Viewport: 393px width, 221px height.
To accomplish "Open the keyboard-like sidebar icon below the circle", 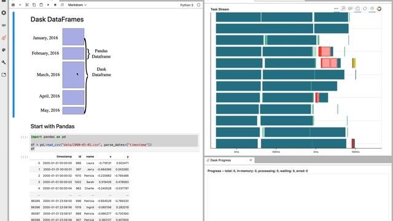I will [4, 25].
